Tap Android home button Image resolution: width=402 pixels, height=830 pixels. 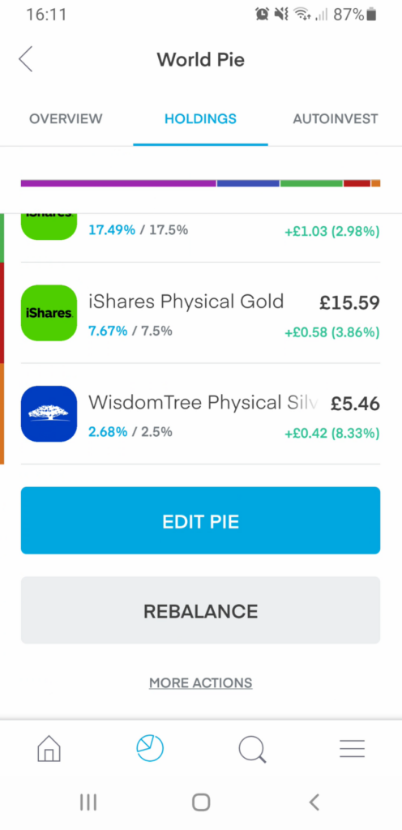(x=201, y=802)
